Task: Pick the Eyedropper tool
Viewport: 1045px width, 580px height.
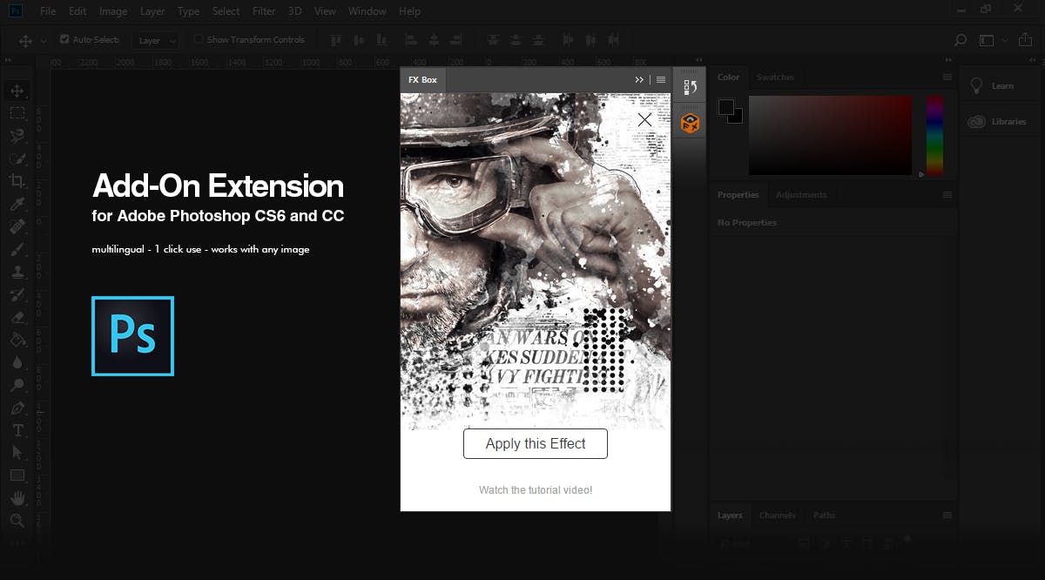Action: coord(18,203)
